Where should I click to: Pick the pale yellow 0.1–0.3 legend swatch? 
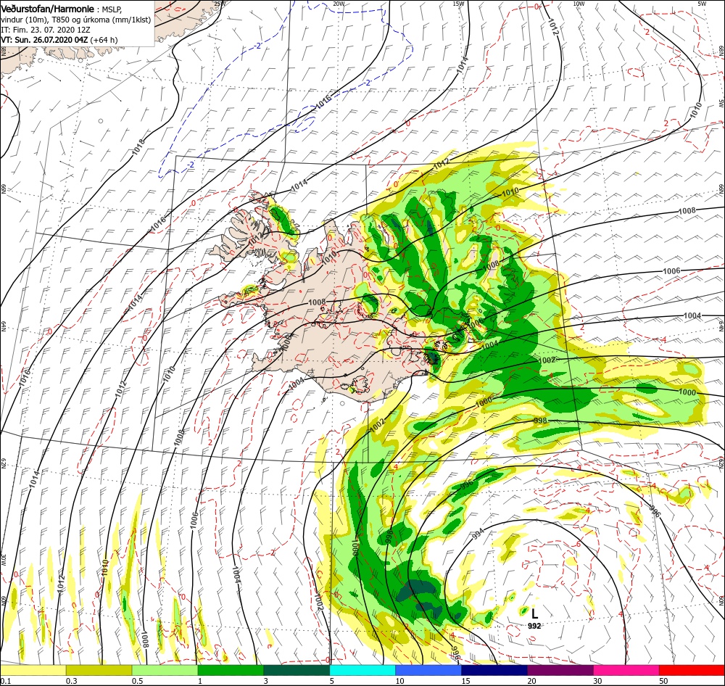[x=33, y=670]
